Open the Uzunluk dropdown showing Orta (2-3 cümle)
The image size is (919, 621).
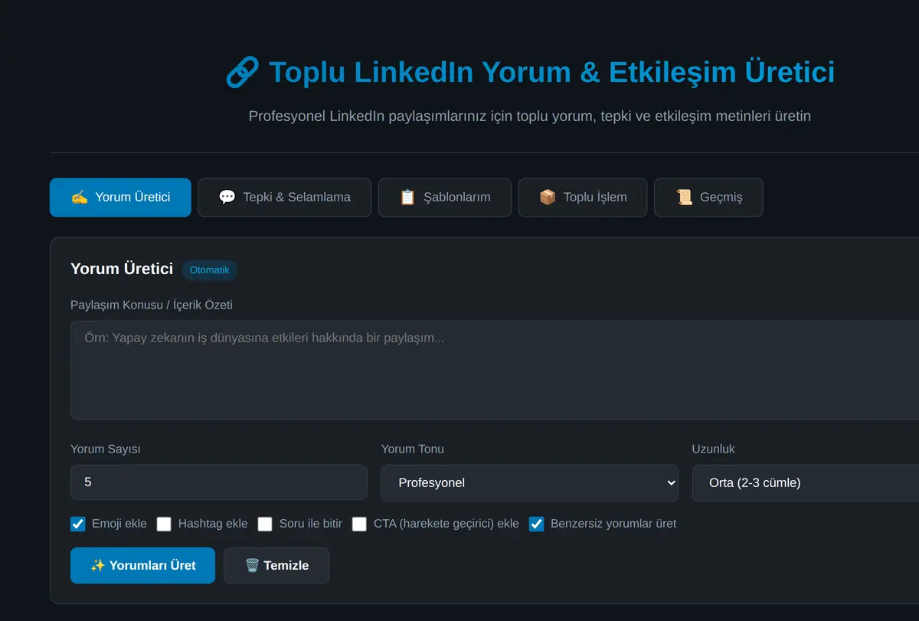[x=806, y=483]
